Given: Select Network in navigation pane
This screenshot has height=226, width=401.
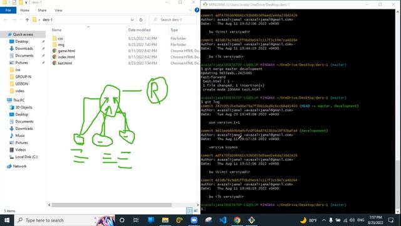Looking at the screenshot, I should pyautogui.click(x=19, y=166).
